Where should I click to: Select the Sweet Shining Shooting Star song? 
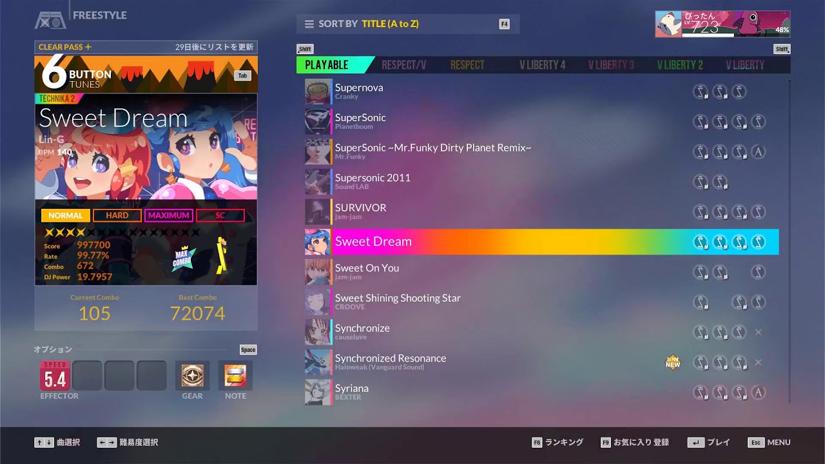coord(541,302)
